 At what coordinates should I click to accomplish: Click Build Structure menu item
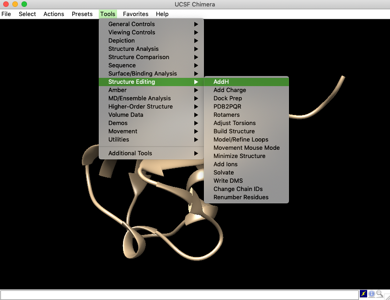pyautogui.click(x=234, y=131)
